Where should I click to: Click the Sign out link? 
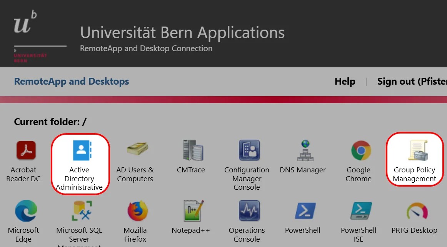coord(412,82)
